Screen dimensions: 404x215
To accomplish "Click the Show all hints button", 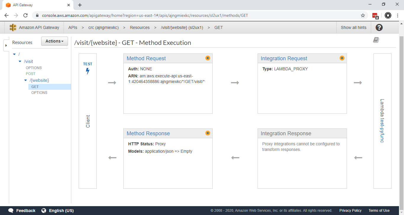I will pos(353,27).
